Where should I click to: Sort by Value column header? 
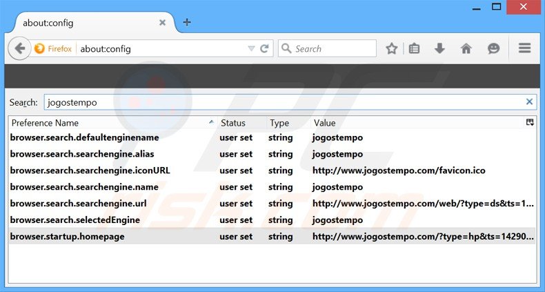[x=417, y=123]
